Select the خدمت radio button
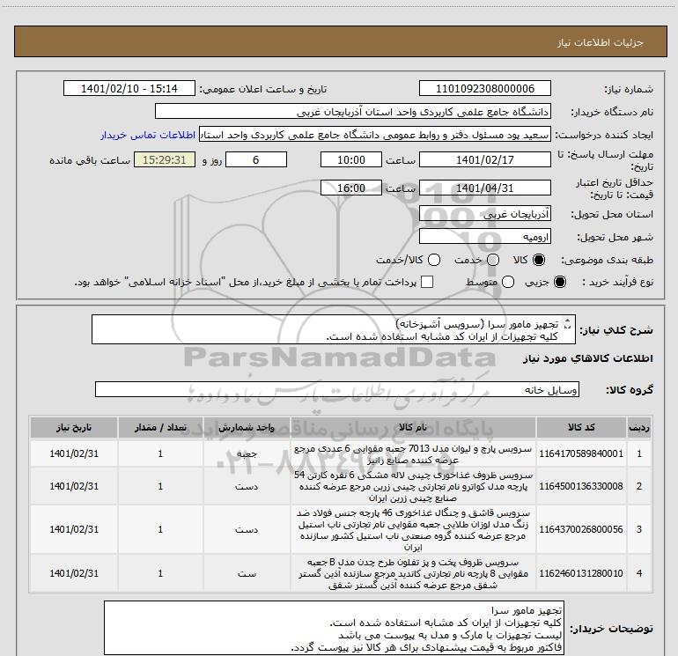 point(493,260)
